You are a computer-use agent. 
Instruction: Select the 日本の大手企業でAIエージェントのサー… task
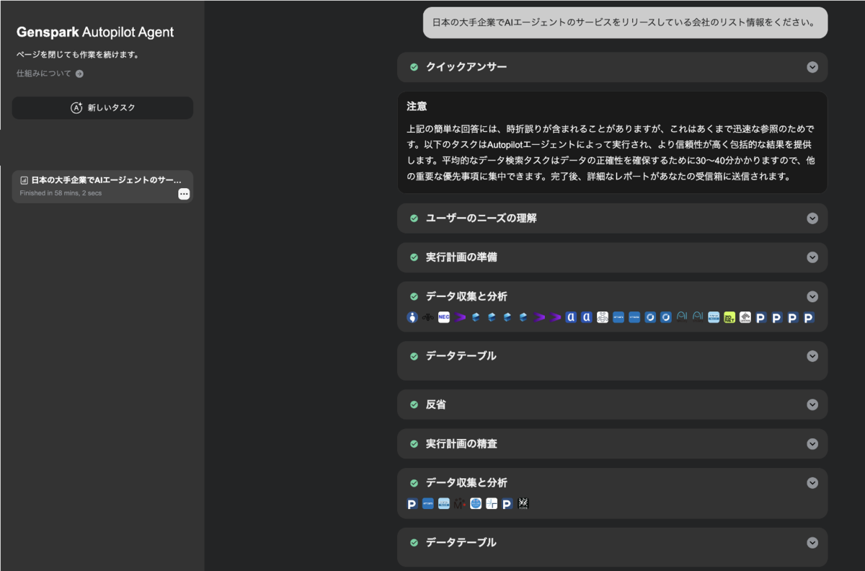[x=102, y=187]
